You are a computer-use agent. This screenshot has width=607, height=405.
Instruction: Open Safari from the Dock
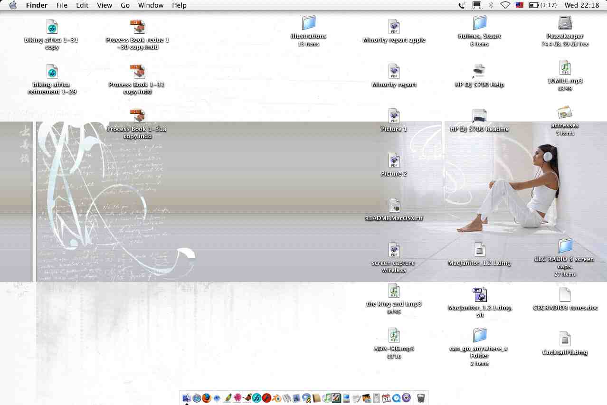pos(197,398)
